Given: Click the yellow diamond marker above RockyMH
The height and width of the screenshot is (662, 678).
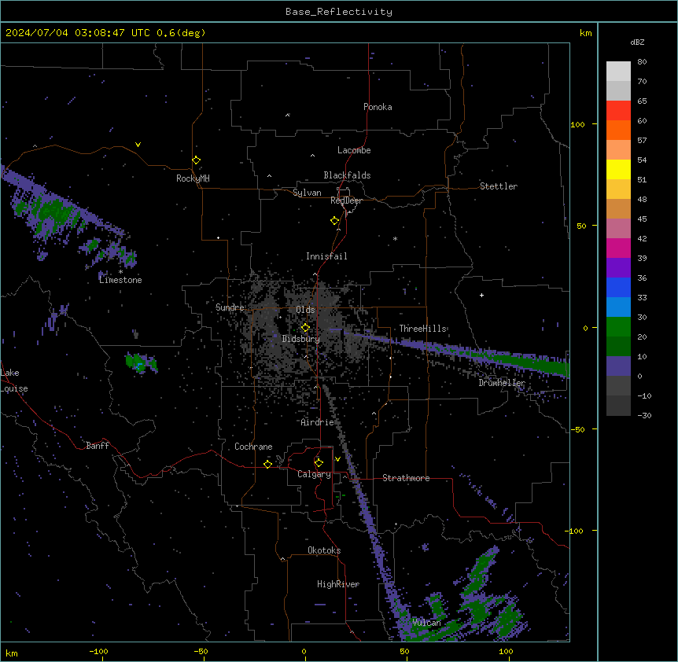Looking at the screenshot, I should pos(197,160).
